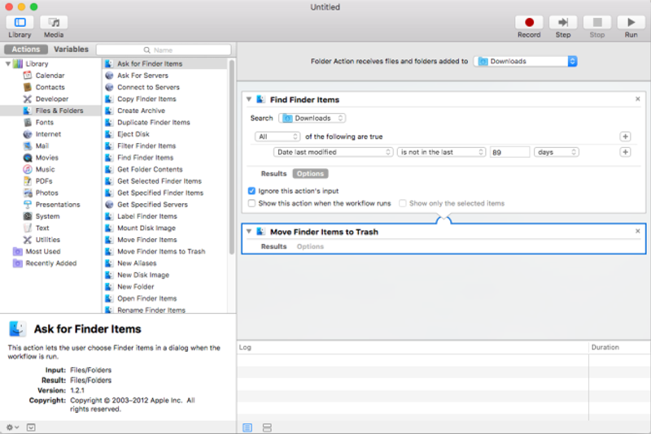Viewport: 651px width, 434px height.
Task: Run the workflow
Action: [x=631, y=23]
